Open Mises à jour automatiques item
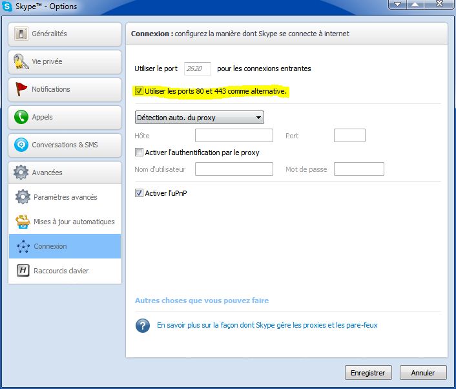Screen dimensions: 456x389 tap(65, 222)
